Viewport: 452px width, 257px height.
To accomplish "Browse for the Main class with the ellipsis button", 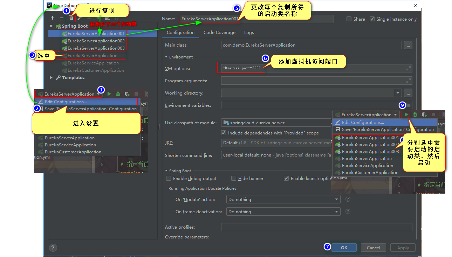I will (408, 45).
